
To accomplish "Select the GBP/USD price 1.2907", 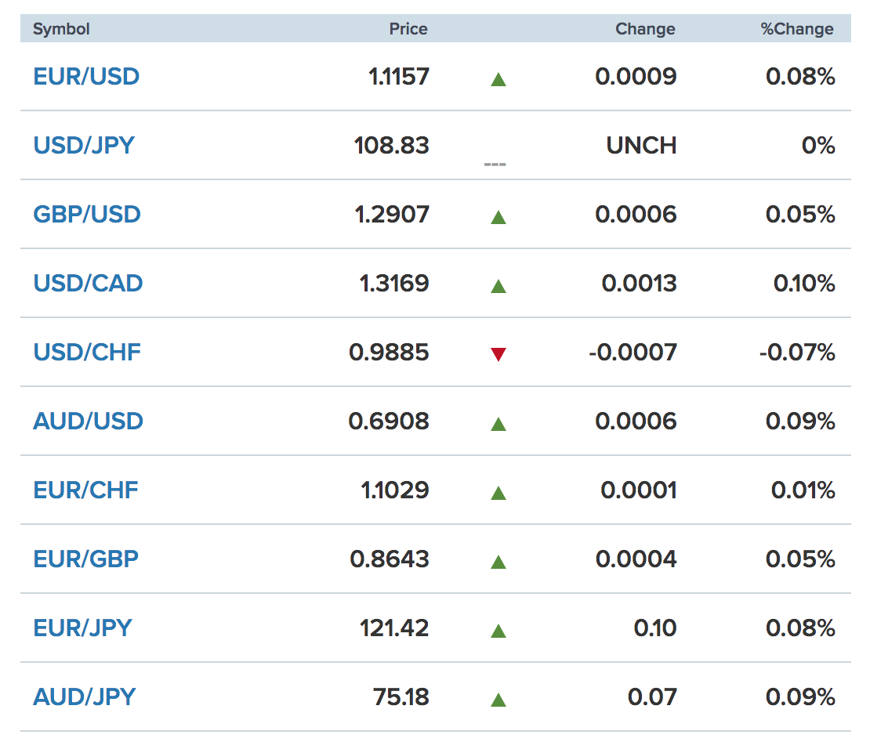I will point(392,214).
